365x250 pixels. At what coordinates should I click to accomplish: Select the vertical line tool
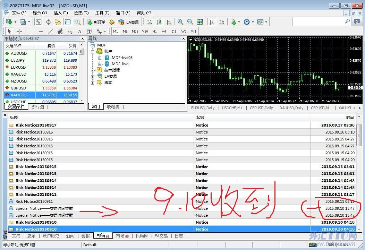point(31,31)
